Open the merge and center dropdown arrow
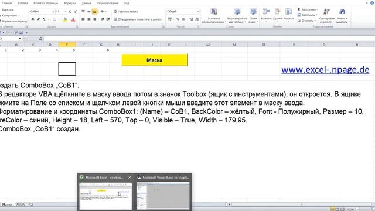This screenshot has width=375, height=211. (x=163, y=19)
